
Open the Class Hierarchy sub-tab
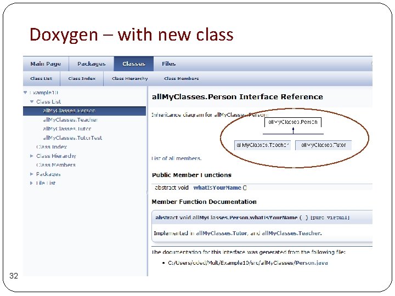(129, 78)
